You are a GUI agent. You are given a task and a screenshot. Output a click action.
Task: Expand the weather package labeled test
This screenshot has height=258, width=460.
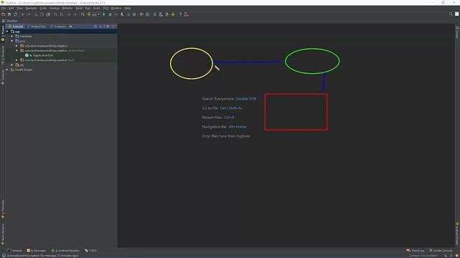pyautogui.click(x=17, y=60)
